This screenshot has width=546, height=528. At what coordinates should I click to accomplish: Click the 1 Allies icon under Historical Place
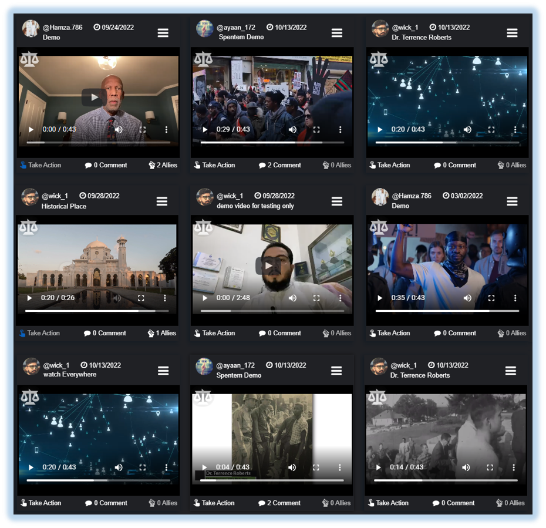pos(151,333)
